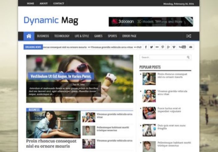Image resolution: width=218 pixels, height=152 pixels.
Task: Open popular post link Duis quis erat non nunc
Action: (x=172, y=127)
